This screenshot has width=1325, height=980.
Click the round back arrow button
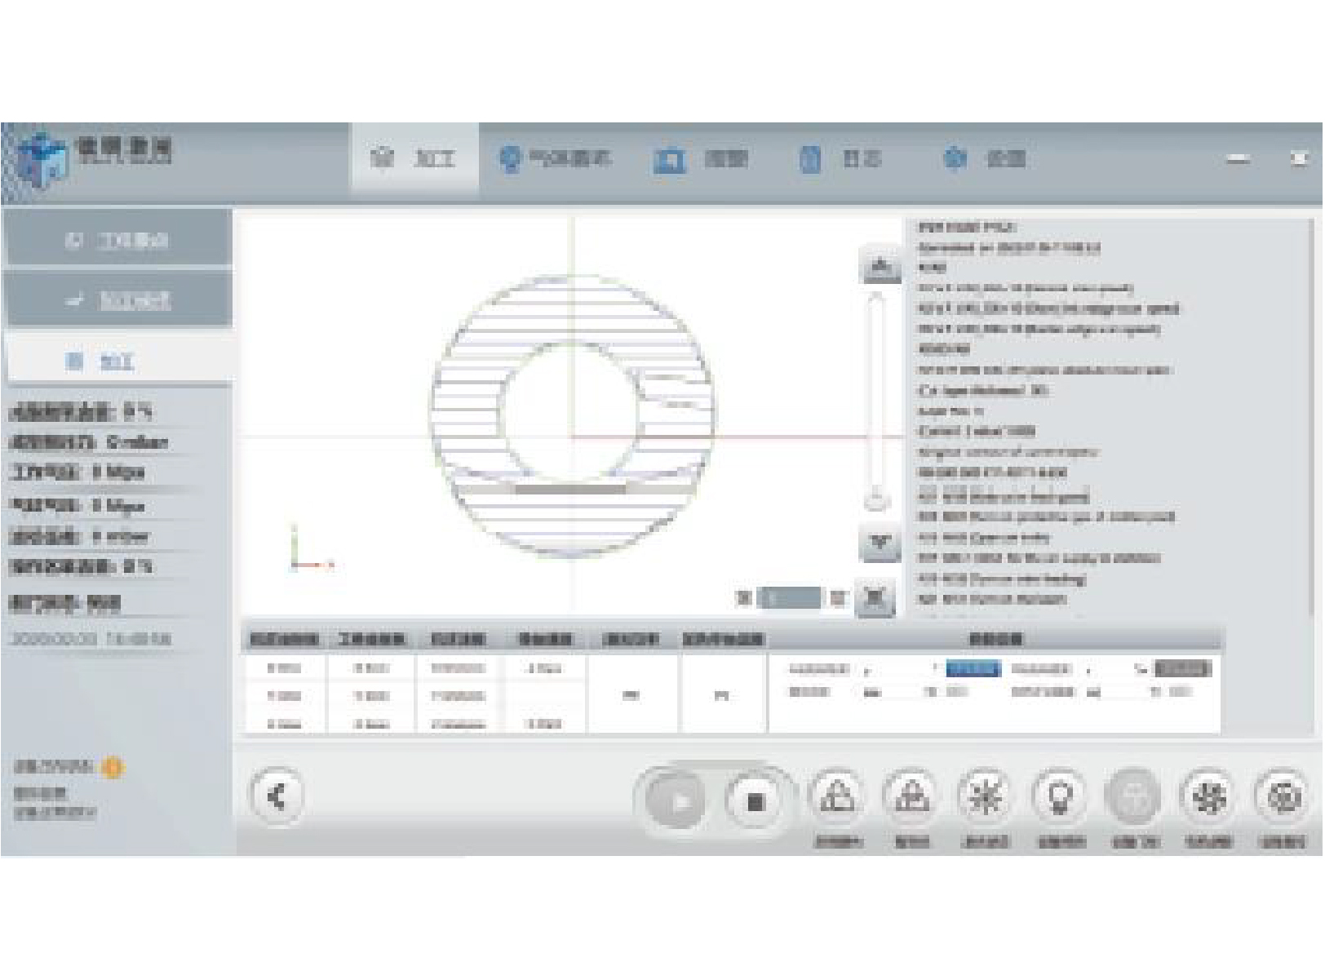tap(277, 796)
